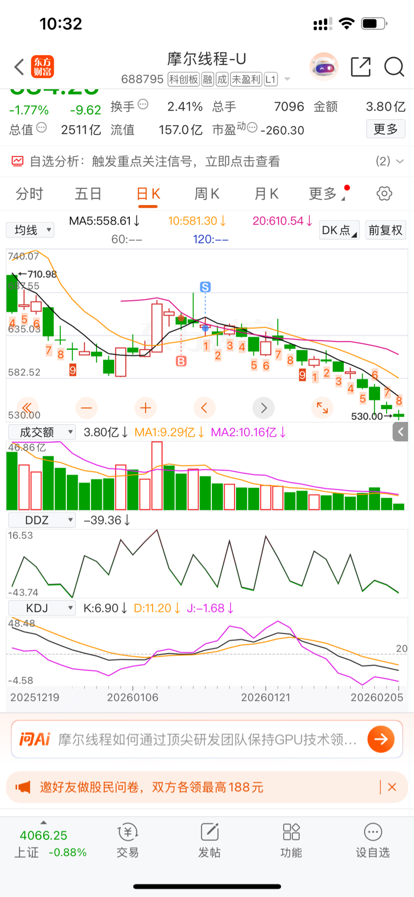Expand the 上证 index mini bar

click(44, 823)
